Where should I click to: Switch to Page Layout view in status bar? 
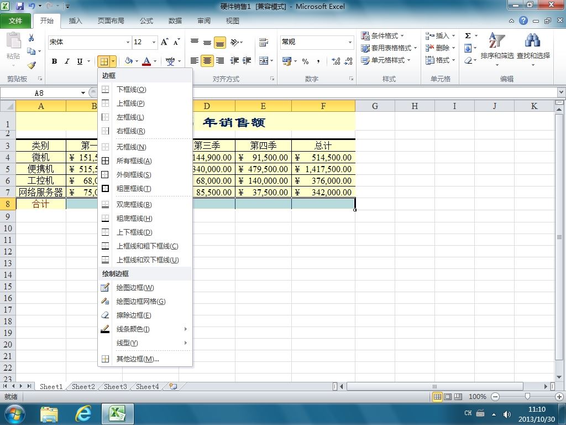[448, 396]
